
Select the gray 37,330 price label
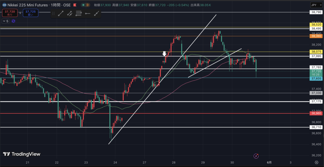(315, 93)
